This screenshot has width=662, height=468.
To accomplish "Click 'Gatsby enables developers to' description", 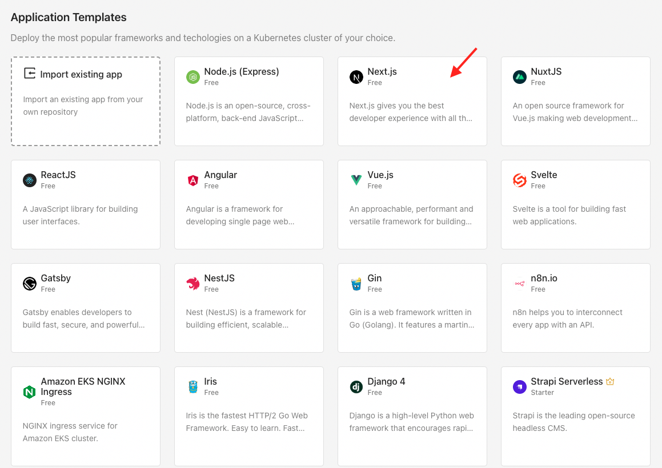I will pos(77,313).
